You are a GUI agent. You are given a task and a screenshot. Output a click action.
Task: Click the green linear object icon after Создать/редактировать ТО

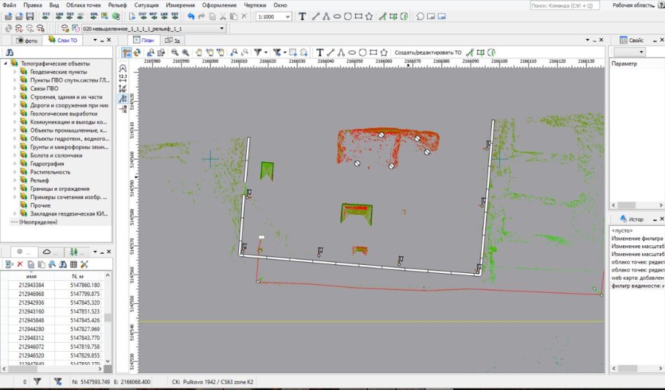coord(470,53)
